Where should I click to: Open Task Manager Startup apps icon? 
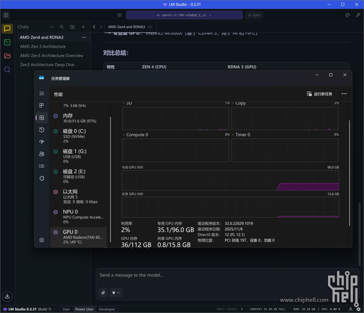[x=42, y=142]
